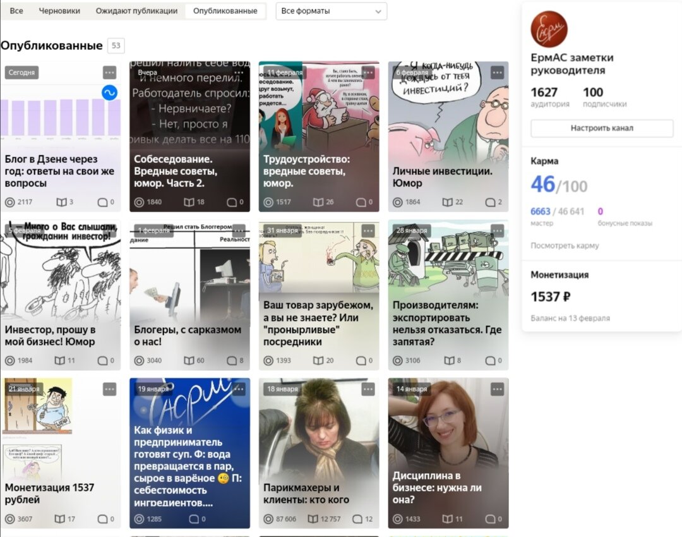This screenshot has width=682, height=537.
Task: Select the 'Опубликованные' tab
Action: click(x=225, y=11)
